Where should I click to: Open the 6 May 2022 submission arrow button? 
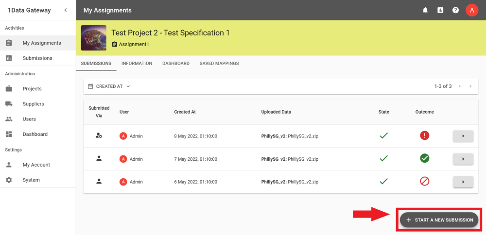[x=463, y=182]
